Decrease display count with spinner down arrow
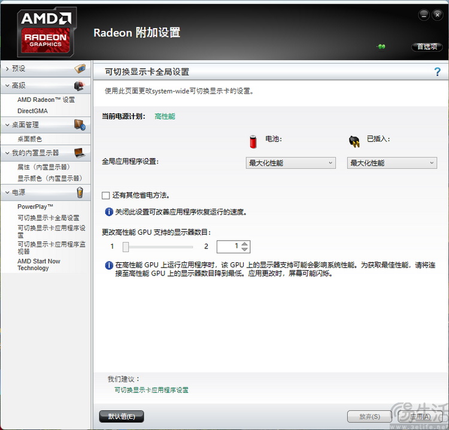 (x=244, y=249)
